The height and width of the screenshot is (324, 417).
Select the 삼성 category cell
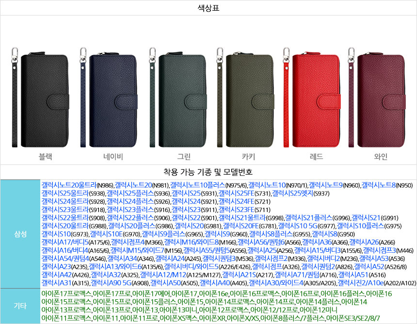click(x=20, y=234)
